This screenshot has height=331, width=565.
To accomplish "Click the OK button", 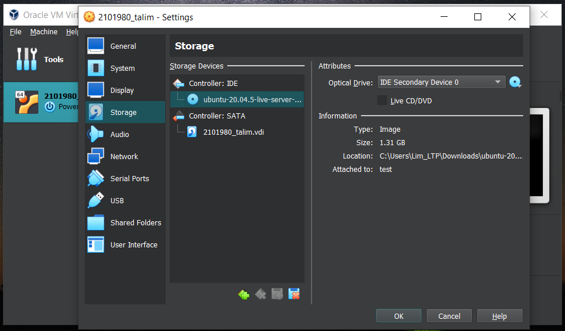I will (x=398, y=316).
